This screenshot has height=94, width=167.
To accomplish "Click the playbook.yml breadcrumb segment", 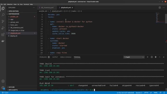I will pos(57,11).
